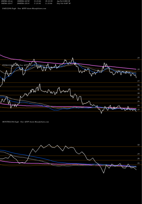Click the Day Vol: 0.007 M text
142x204 pixels.
pyautogui.click(x=64, y=3)
